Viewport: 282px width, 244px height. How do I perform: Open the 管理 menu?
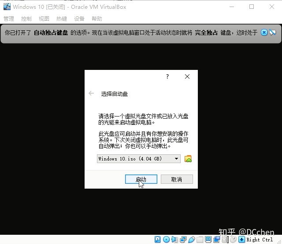coord(9,18)
